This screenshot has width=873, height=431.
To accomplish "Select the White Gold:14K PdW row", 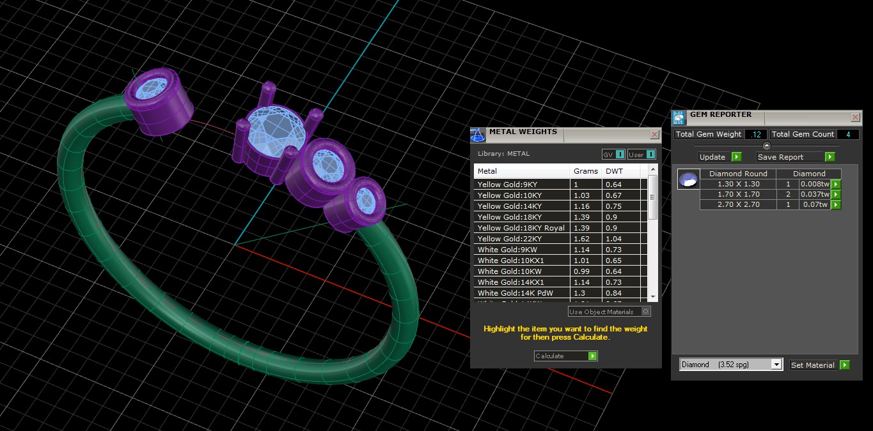I will tap(561, 293).
